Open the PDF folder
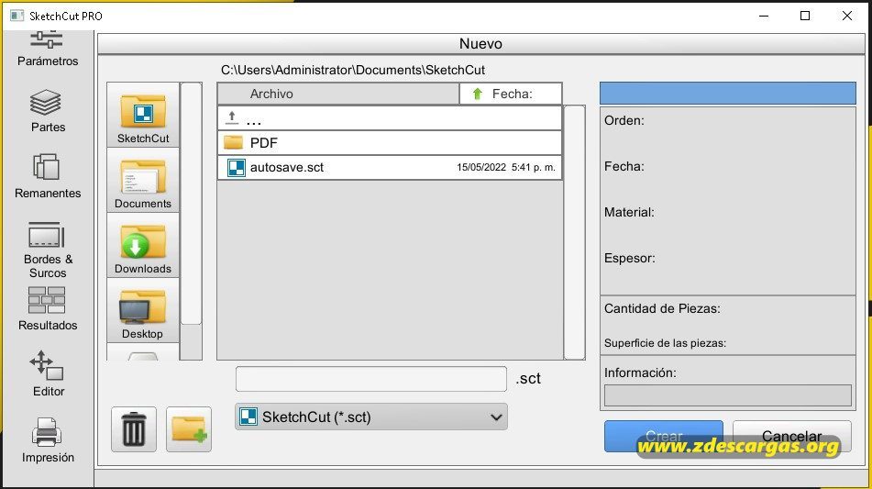Image resolution: width=872 pixels, height=489 pixels. [390, 143]
